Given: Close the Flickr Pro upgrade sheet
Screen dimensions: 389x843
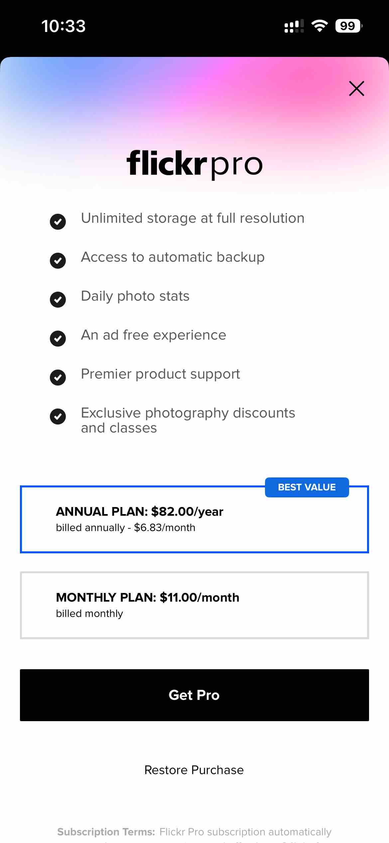Looking at the screenshot, I should coord(356,89).
